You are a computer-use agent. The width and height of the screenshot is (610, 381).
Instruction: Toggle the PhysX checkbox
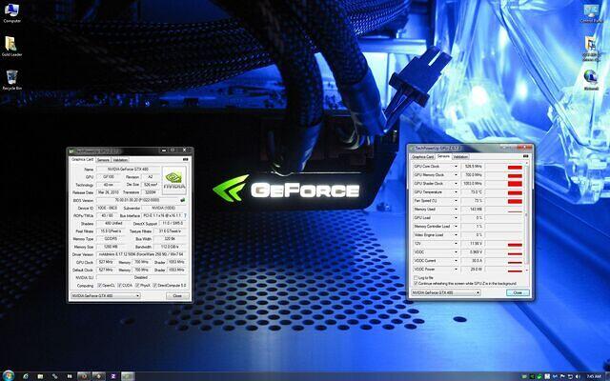[137, 286]
